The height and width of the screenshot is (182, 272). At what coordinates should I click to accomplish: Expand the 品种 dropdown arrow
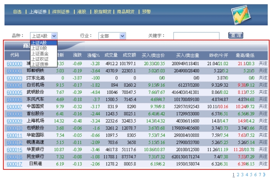point(54,36)
